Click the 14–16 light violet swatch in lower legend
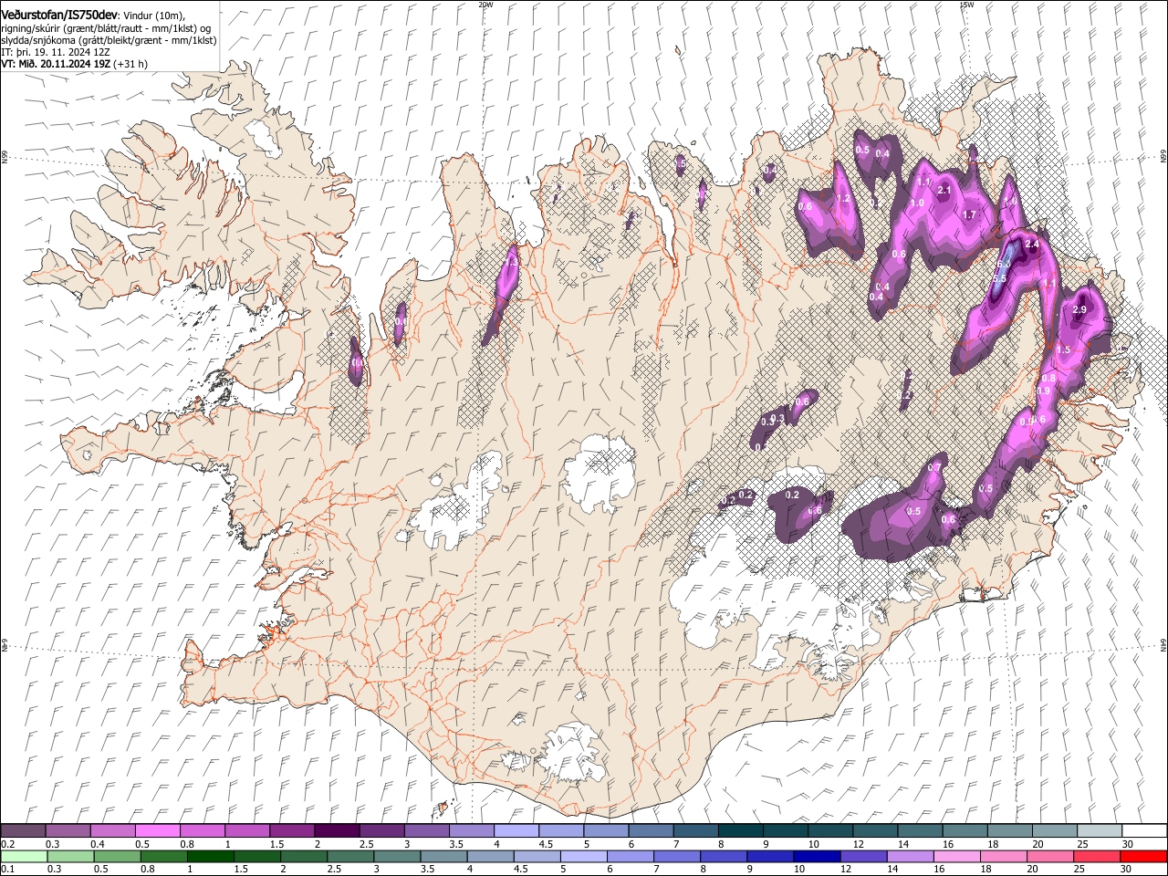 pyautogui.click(x=910, y=856)
